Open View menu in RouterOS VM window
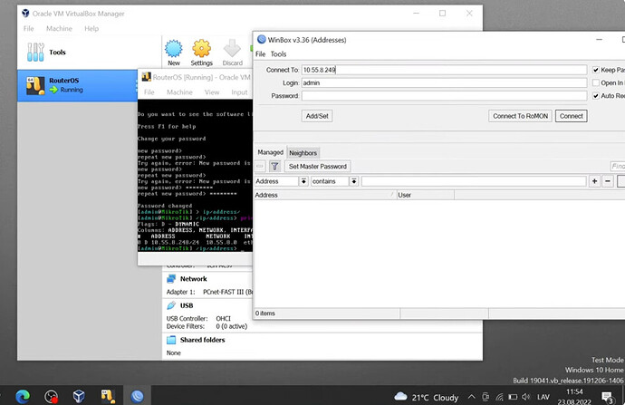 click(x=212, y=92)
